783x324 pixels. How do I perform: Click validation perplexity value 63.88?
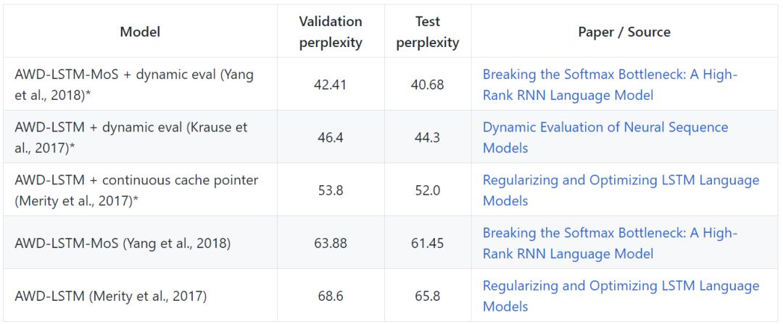[330, 244]
